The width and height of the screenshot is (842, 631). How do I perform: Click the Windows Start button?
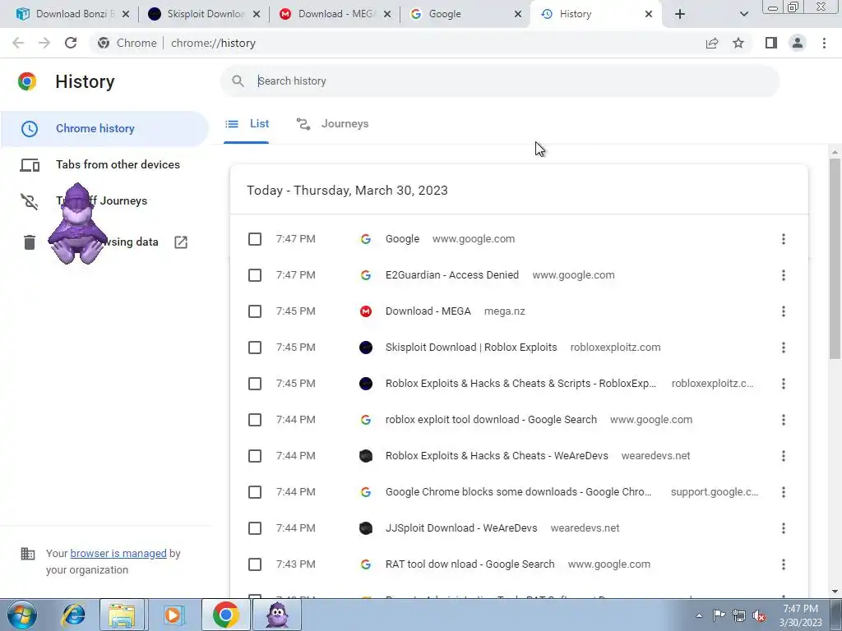tap(21, 615)
